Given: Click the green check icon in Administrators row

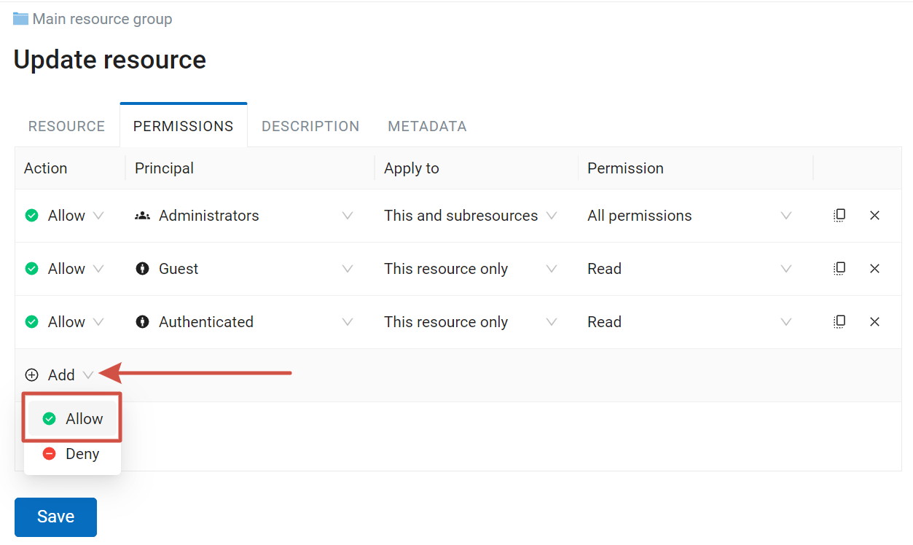Looking at the screenshot, I should (32, 216).
